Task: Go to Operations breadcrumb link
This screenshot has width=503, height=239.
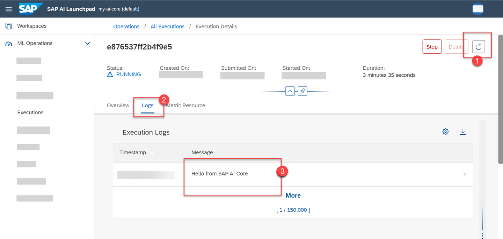Action: [x=126, y=26]
